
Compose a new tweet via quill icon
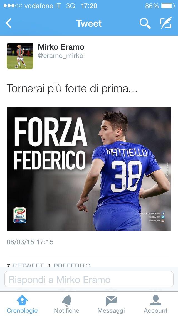(x=166, y=23)
